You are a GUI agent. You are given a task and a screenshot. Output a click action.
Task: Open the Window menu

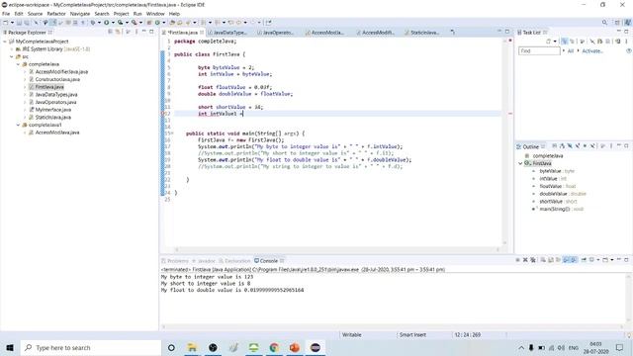pyautogui.click(x=155, y=14)
